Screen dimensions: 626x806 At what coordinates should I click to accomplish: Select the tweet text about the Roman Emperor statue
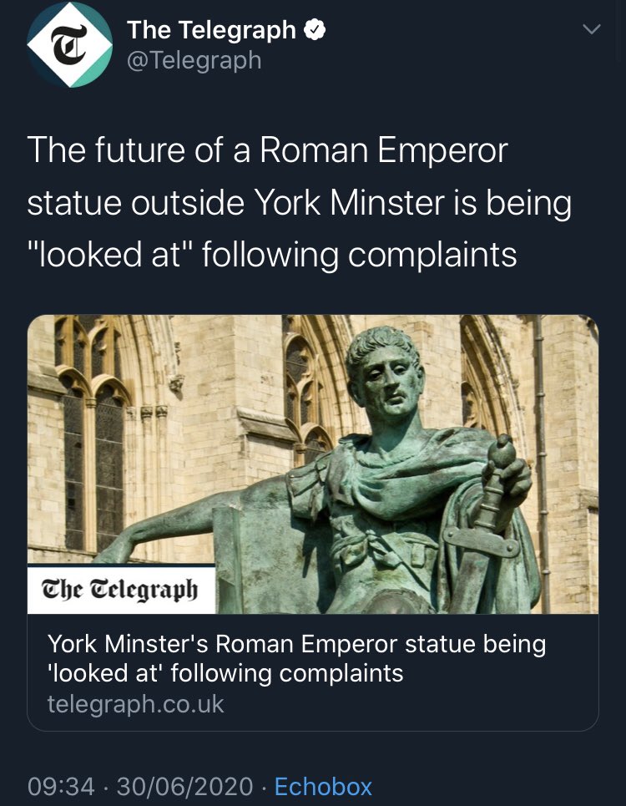pyautogui.click(x=299, y=202)
